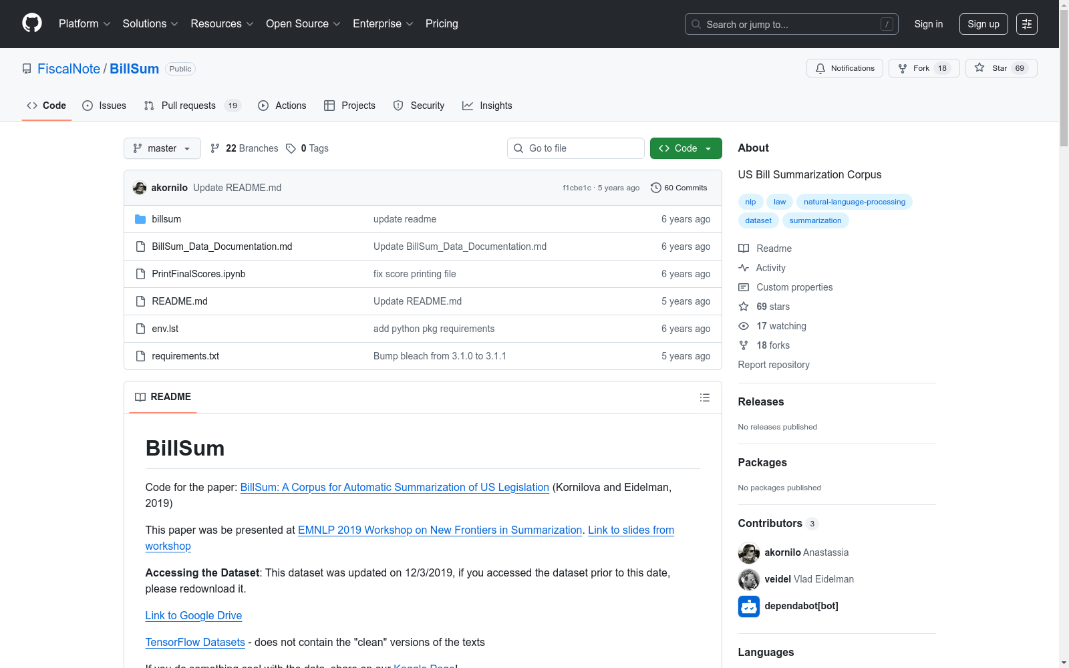The width and height of the screenshot is (1069, 668).
Task: Focus the Go to file input
Action: point(576,148)
